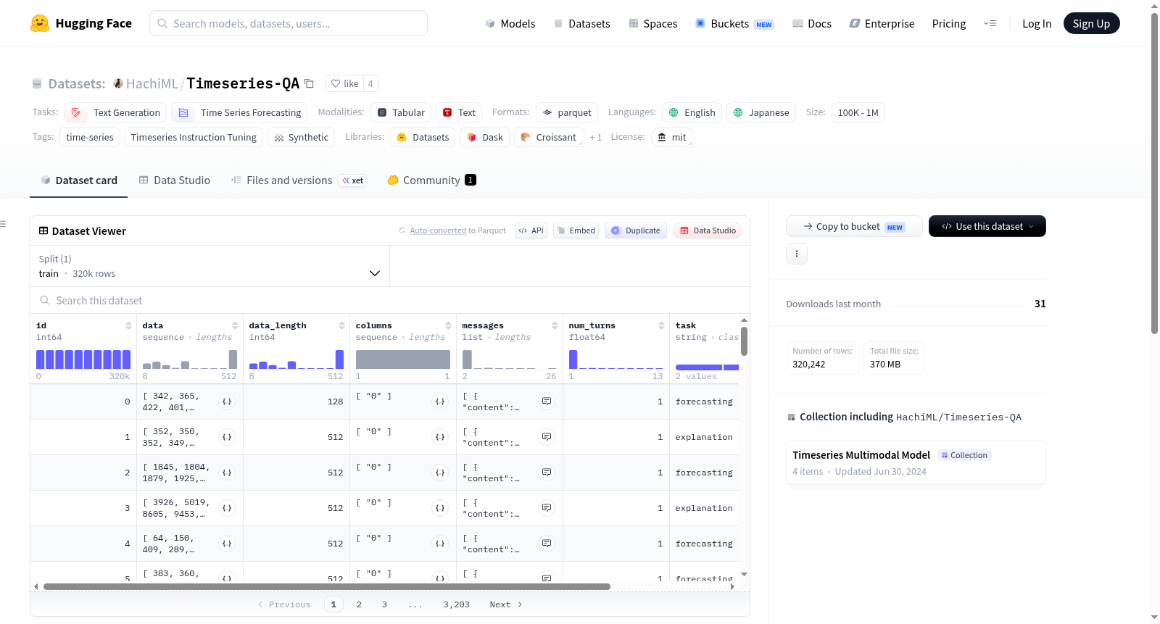Sort by num_turns column icon
Screen dimensions: 1160x624
[661, 325]
